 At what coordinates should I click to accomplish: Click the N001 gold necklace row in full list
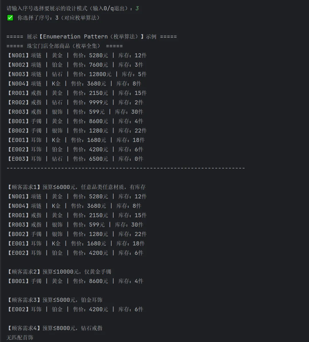[77, 55]
